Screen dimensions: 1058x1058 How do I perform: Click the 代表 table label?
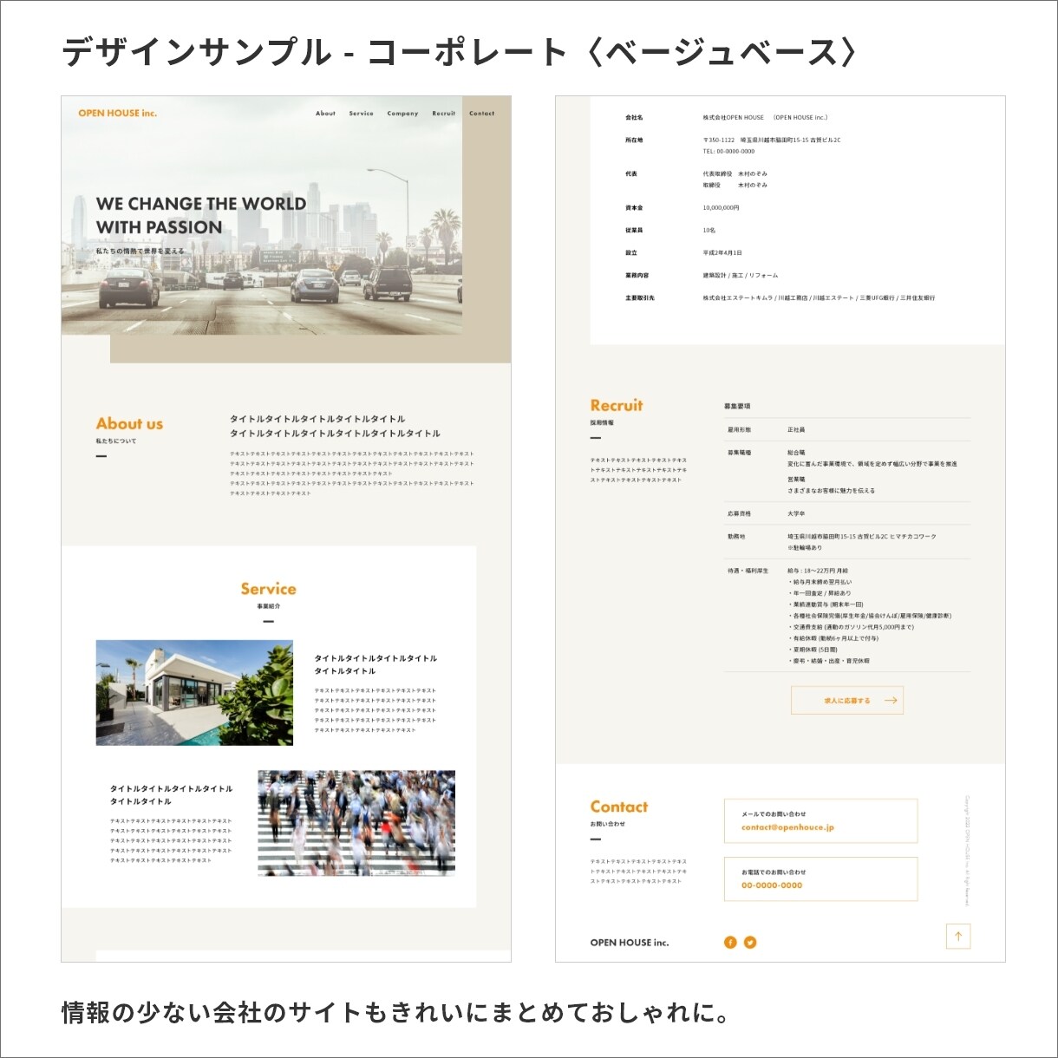coord(630,173)
